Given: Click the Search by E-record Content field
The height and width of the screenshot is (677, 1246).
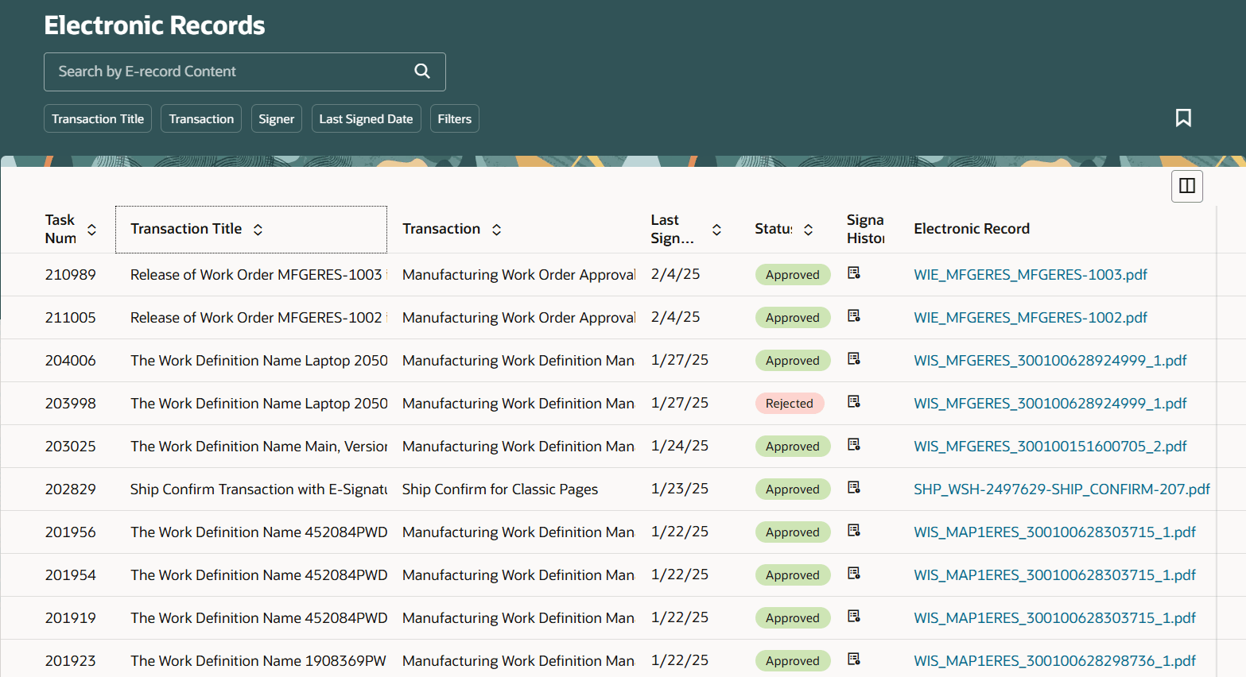Looking at the screenshot, I should tap(223, 72).
